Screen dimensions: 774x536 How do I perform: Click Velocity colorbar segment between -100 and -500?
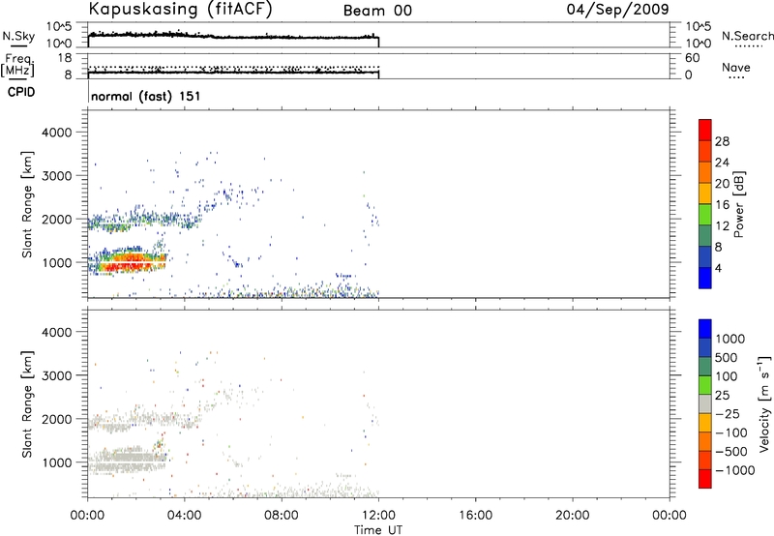click(x=705, y=441)
